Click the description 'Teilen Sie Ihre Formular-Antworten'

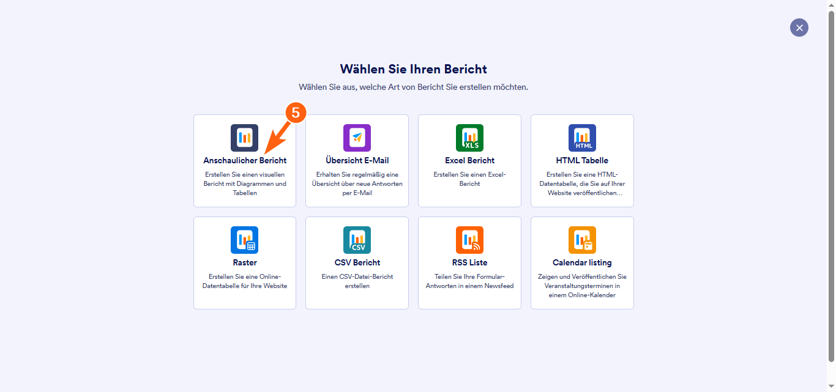(469, 281)
